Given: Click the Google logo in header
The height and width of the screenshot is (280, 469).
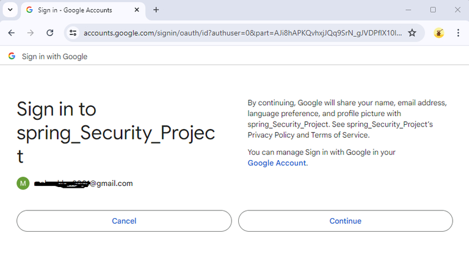Looking at the screenshot, I should 12,56.
